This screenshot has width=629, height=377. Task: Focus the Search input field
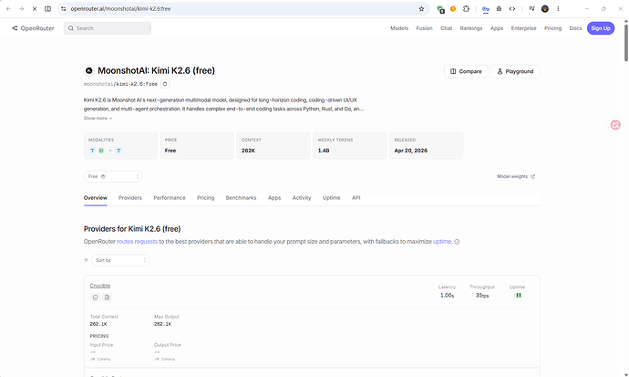point(108,28)
